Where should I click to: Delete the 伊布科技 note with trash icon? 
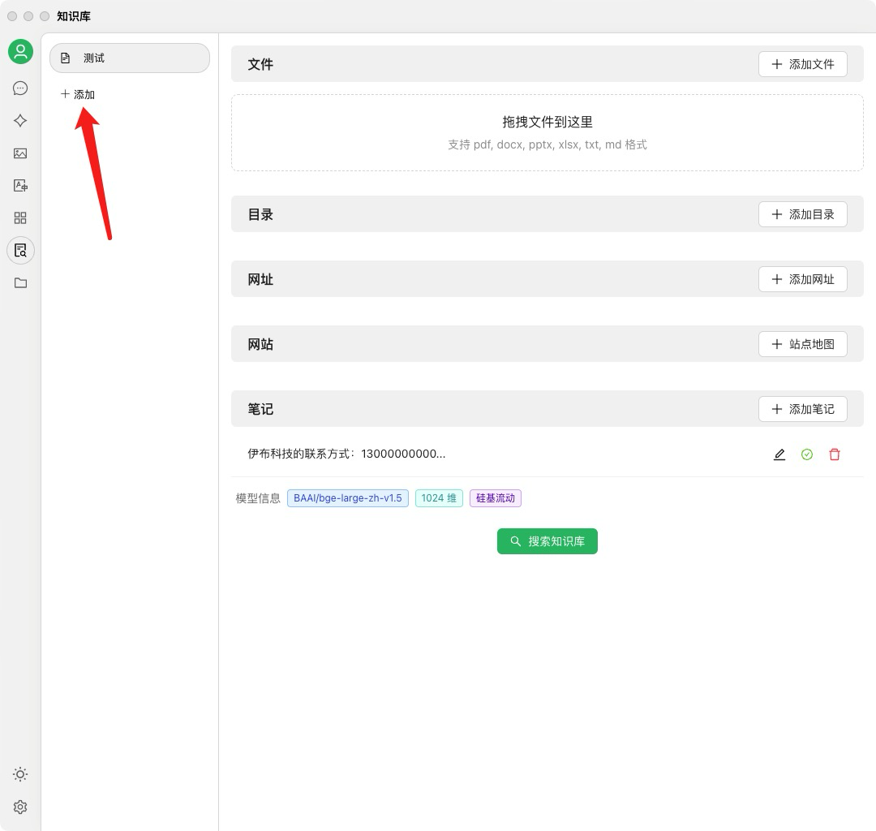point(835,454)
